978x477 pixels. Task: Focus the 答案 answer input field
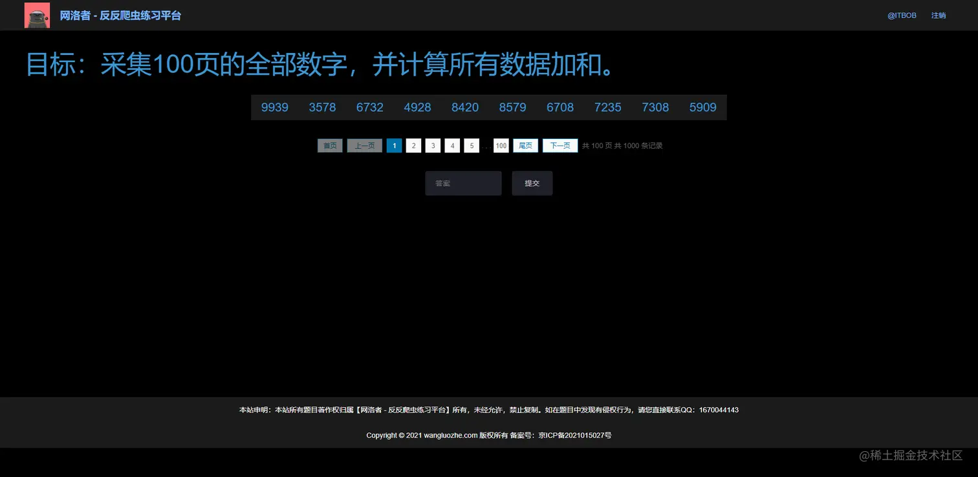click(x=463, y=184)
